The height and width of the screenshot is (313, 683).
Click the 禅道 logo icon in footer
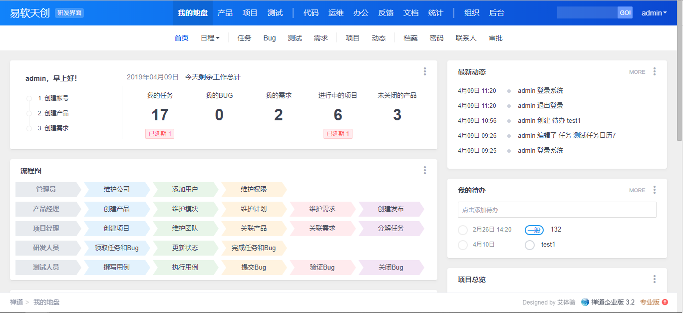tap(585, 302)
